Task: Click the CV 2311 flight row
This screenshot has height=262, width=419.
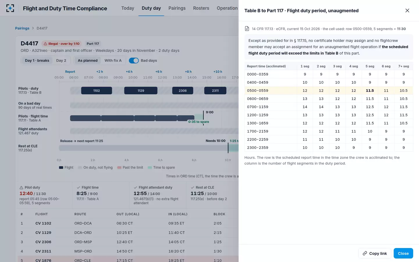Action: tap(128, 251)
